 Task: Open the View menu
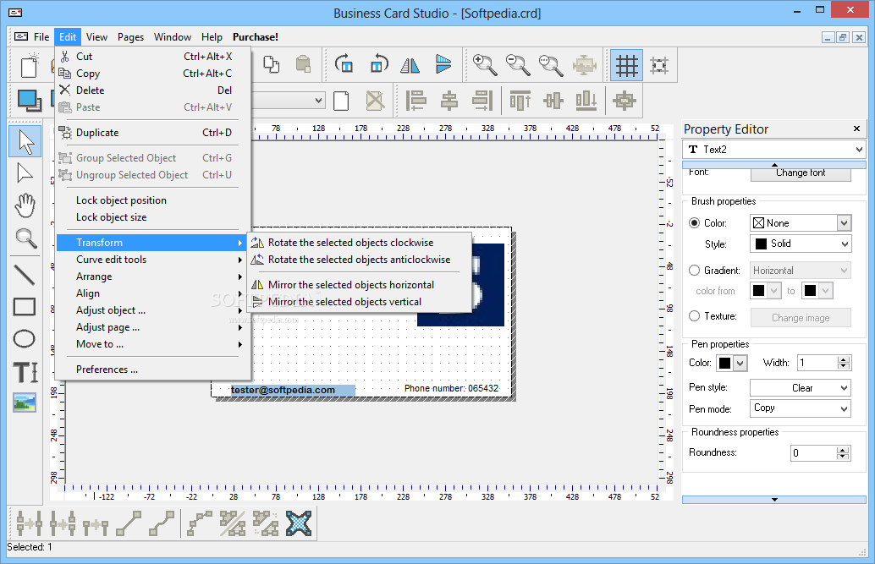(x=96, y=37)
